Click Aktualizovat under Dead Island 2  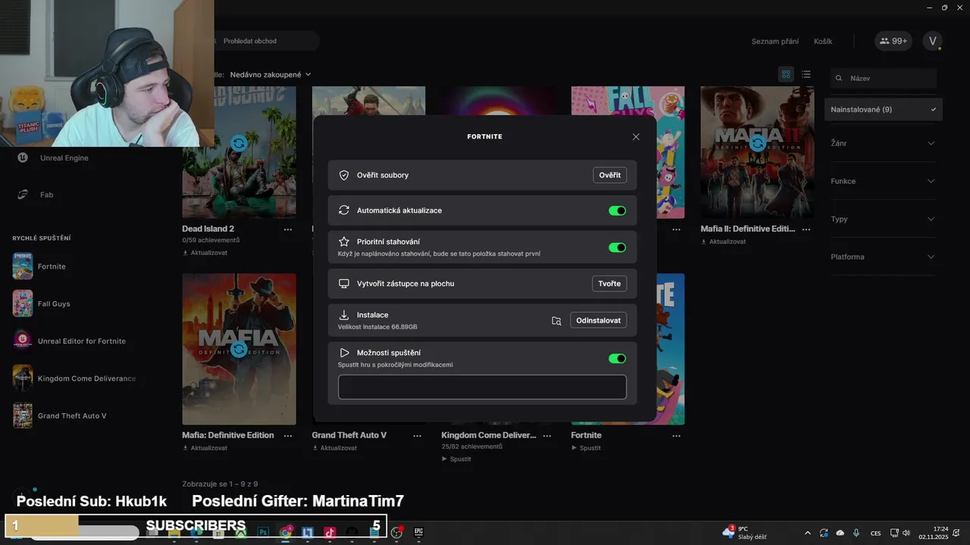tap(205, 253)
